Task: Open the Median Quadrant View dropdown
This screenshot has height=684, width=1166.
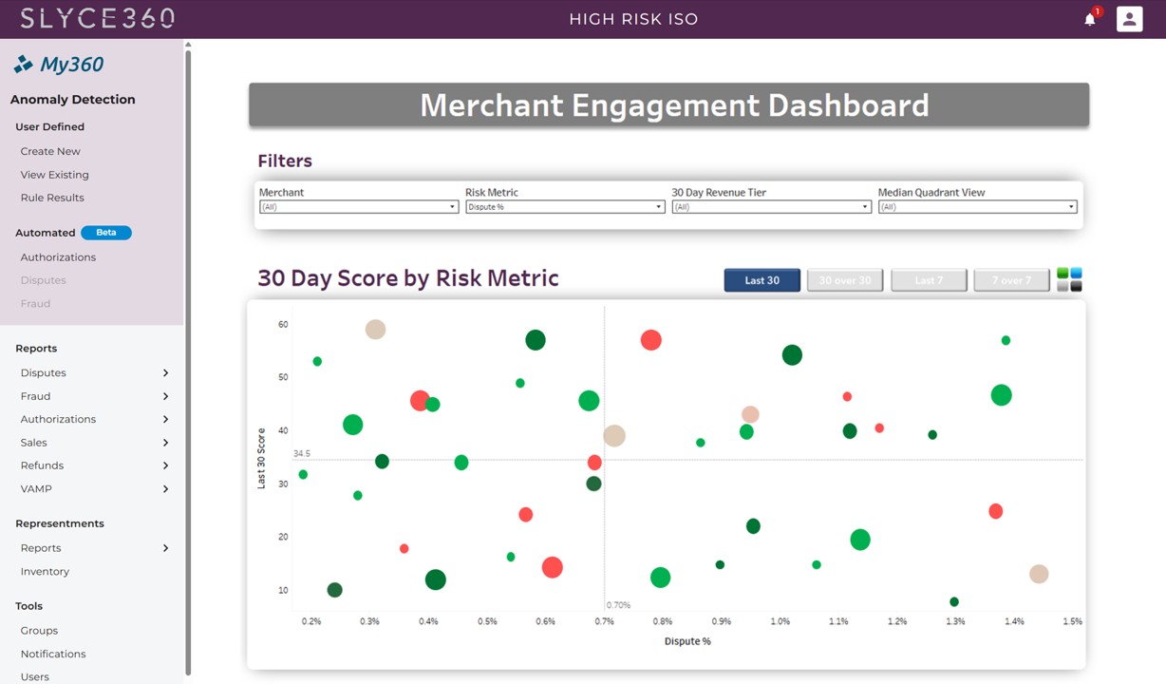Action: 977,207
